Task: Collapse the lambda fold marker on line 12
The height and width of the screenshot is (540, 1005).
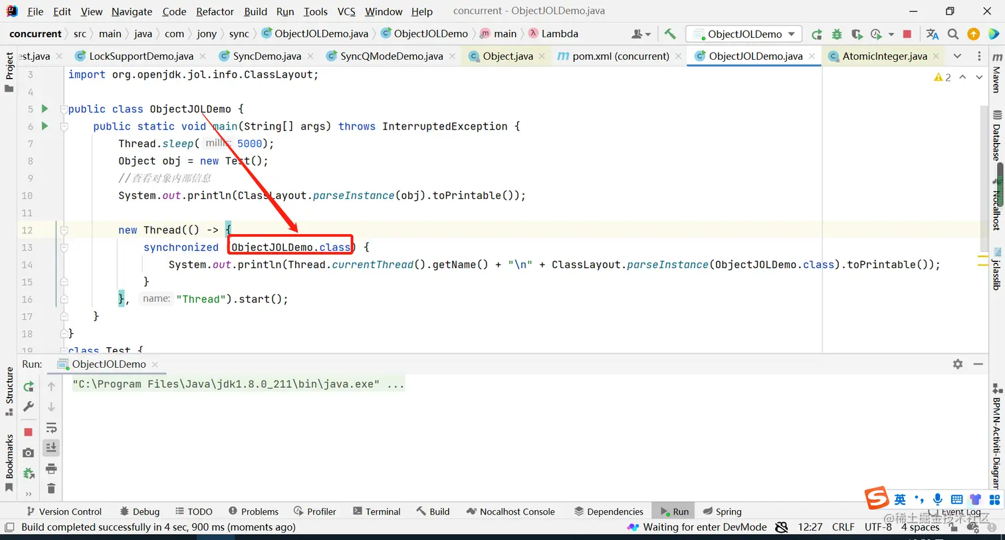Action: pos(64,230)
